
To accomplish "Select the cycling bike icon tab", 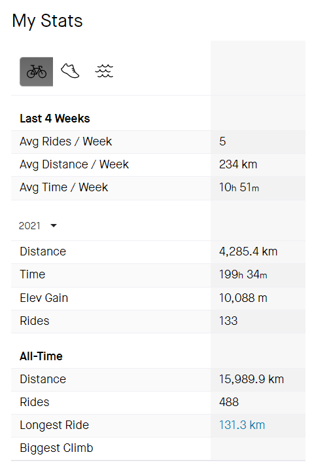I will [37, 72].
